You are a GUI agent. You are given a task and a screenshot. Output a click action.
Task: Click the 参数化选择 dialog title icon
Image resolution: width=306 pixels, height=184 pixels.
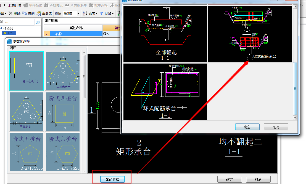pyautogui.click(x=9, y=41)
